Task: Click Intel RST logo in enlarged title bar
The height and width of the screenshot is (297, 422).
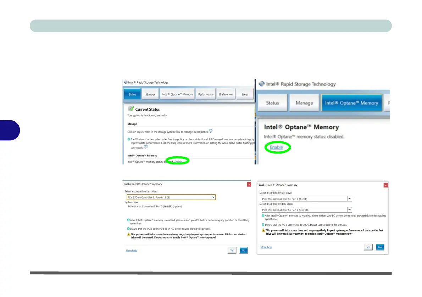Action: [262, 84]
